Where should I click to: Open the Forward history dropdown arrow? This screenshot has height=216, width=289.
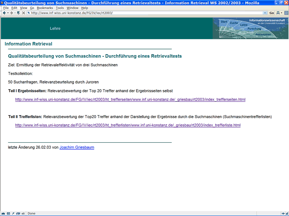pyautogui.click(x=15, y=13)
